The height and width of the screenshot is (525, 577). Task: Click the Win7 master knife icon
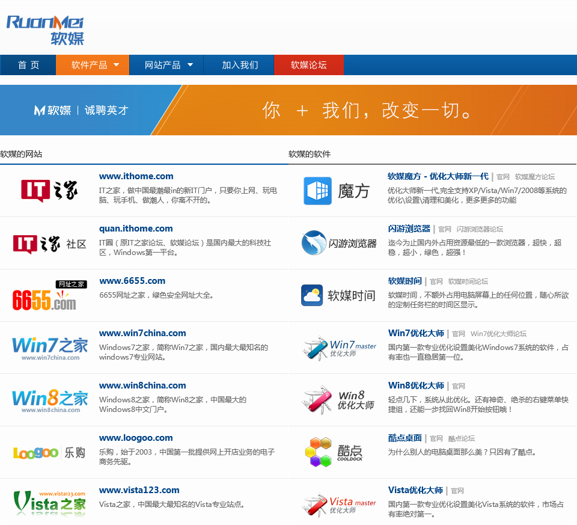(315, 348)
